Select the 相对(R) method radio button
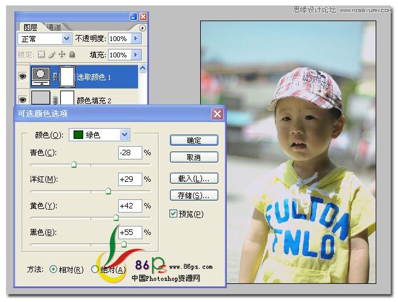The width and height of the screenshot is (398, 302). (x=53, y=269)
